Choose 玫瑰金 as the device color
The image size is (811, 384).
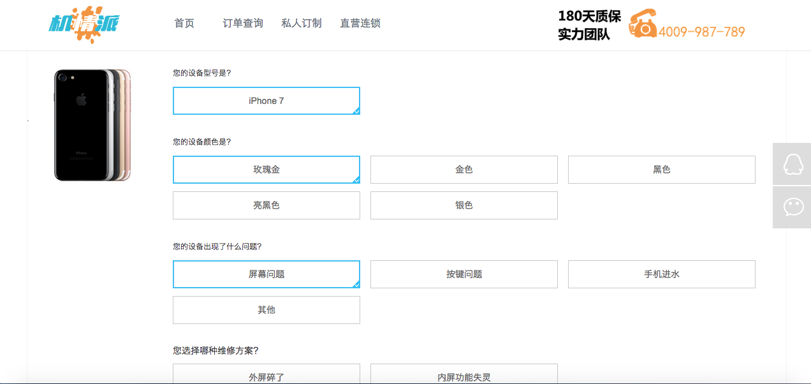(x=267, y=170)
